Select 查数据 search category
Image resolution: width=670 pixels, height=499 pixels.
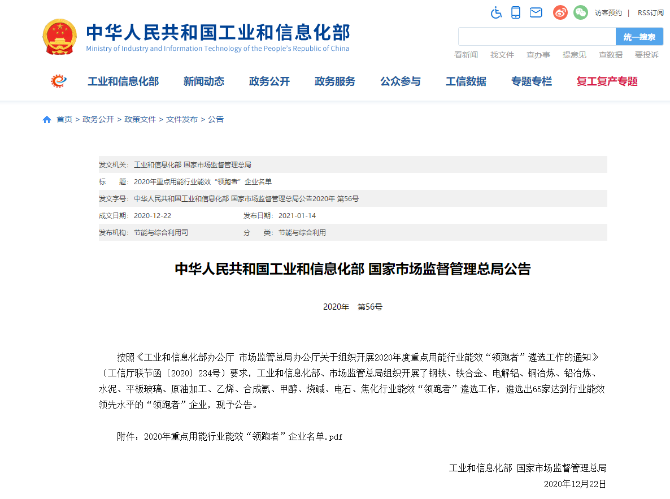pyautogui.click(x=610, y=55)
